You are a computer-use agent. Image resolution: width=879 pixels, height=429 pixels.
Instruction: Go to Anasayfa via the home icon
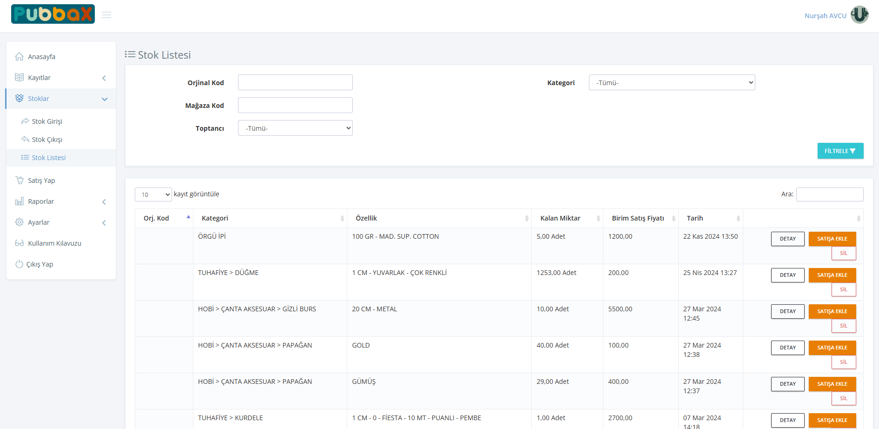coord(20,57)
